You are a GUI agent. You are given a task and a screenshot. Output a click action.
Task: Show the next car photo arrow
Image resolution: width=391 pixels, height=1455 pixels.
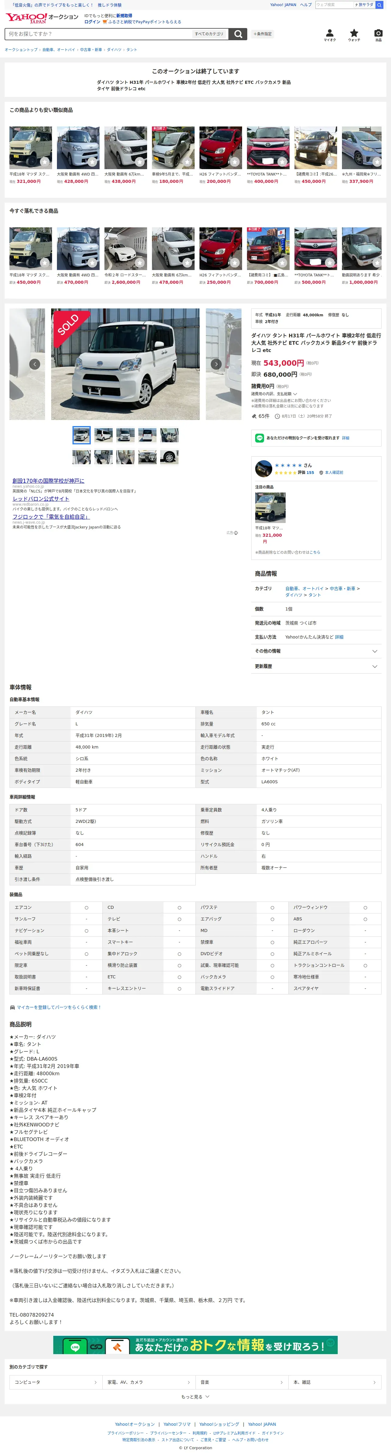click(216, 364)
